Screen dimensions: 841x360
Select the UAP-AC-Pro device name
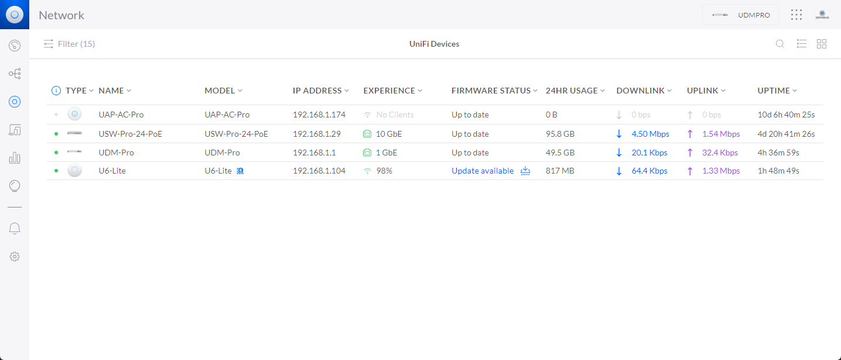click(121, 115)
